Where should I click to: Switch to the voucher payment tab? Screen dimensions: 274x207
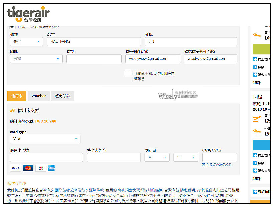[x=39, y=96]
